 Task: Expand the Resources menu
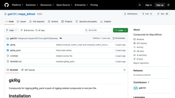47,5
